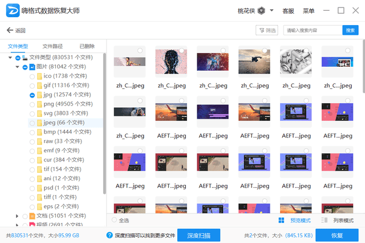Click the 深度扫描 deep scan button
Image resolution: width=365 pixels, height=243 pixels.
[198, 236]
